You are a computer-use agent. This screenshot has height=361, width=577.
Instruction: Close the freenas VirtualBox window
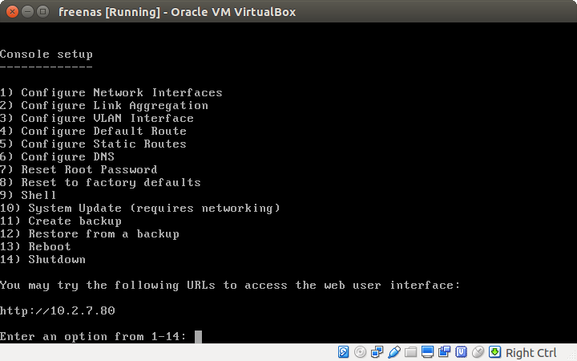click(x=12, y=12)
